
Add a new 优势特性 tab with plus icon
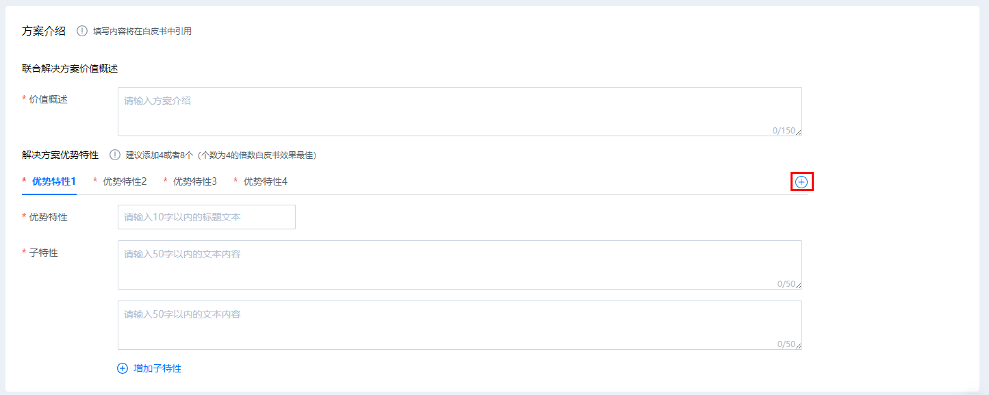pos(801,181)
